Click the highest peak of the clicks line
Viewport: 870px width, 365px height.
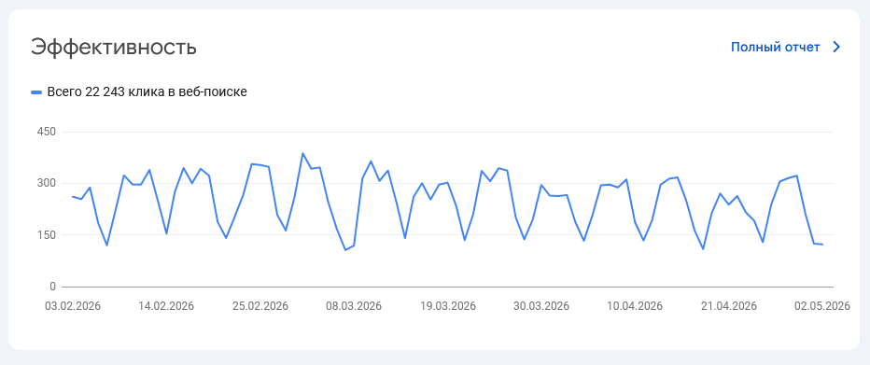point(302,153)
